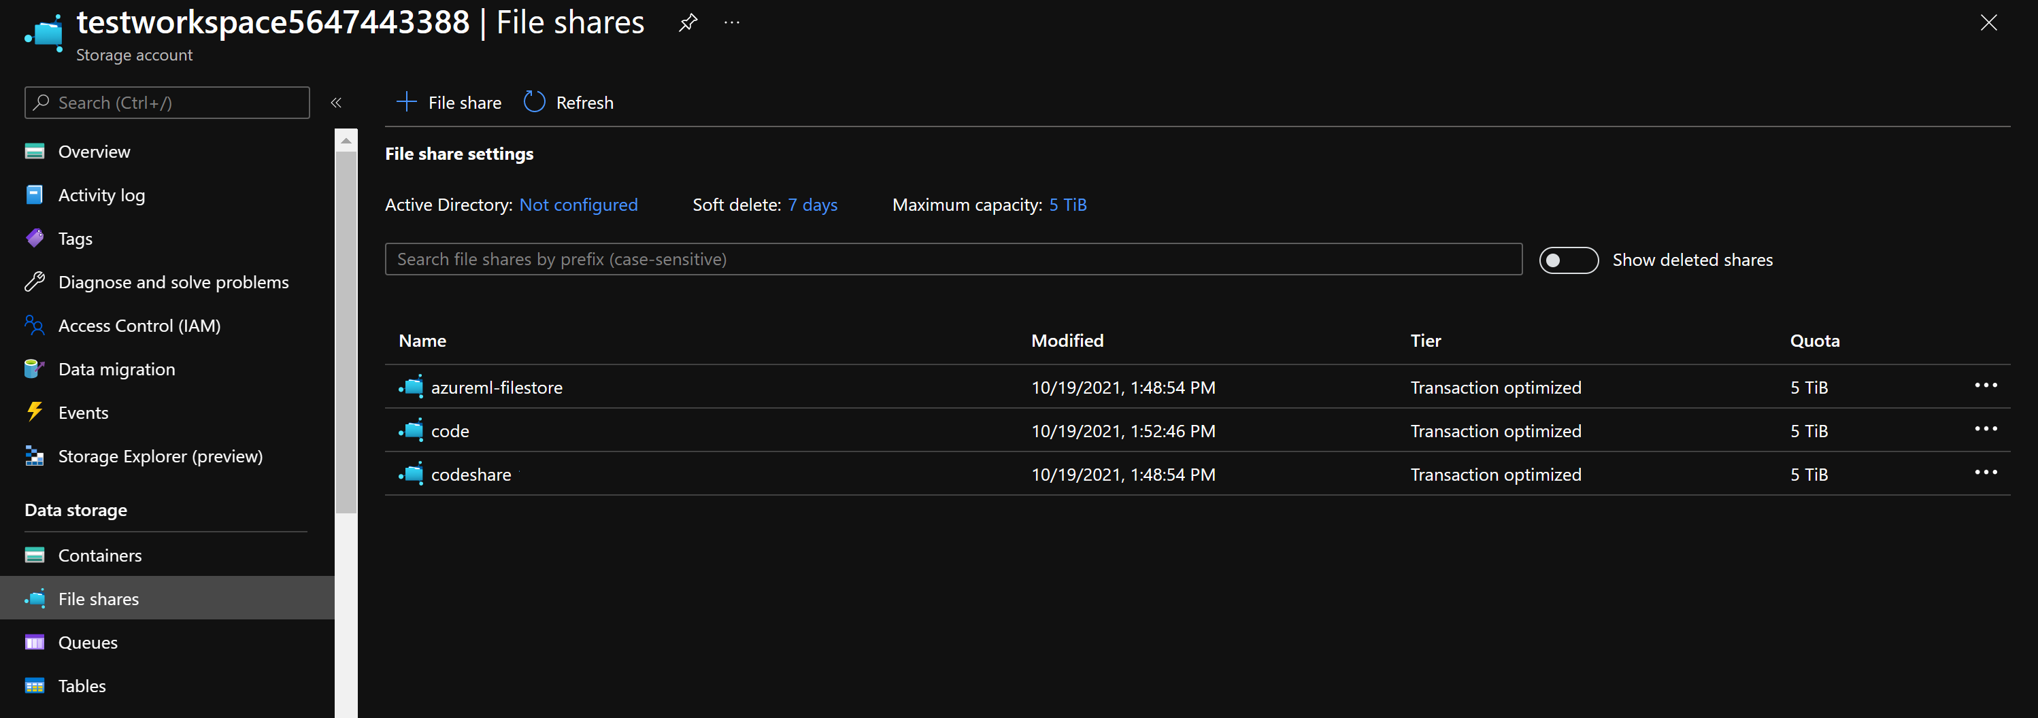Open the azureml-filestore file share
This screenshot has width=2038, height=718.
click(x=497, y=388)
